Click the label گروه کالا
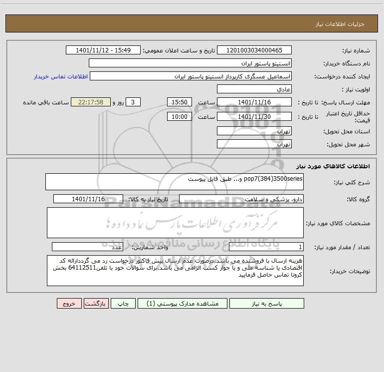The image size is (384, 372). click(358, 199)
